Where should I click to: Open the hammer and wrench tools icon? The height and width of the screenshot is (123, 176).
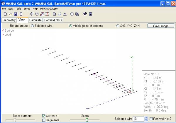(x=85, y=14)
